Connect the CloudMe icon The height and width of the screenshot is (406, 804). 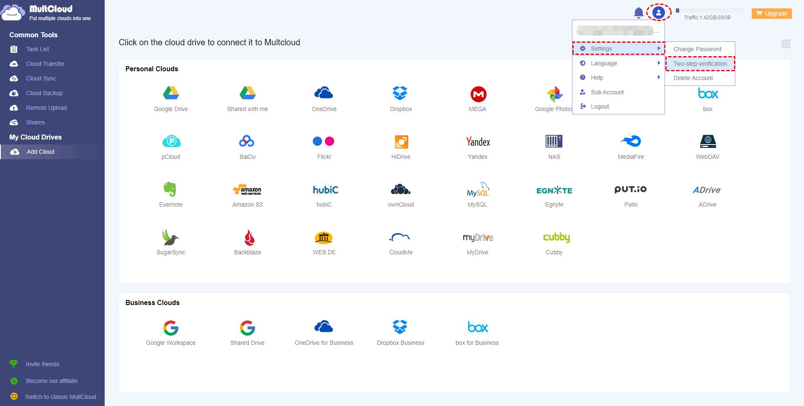tap(400, 238)
